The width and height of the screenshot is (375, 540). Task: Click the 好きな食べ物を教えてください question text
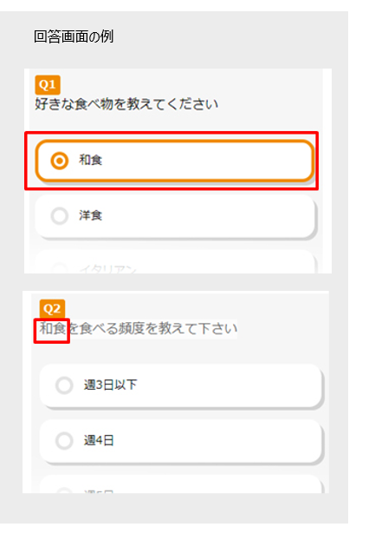point(126,104)
